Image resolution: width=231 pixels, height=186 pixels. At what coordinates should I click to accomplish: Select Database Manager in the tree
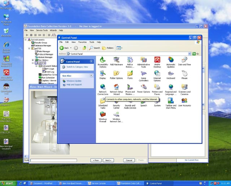pos(41,46)
